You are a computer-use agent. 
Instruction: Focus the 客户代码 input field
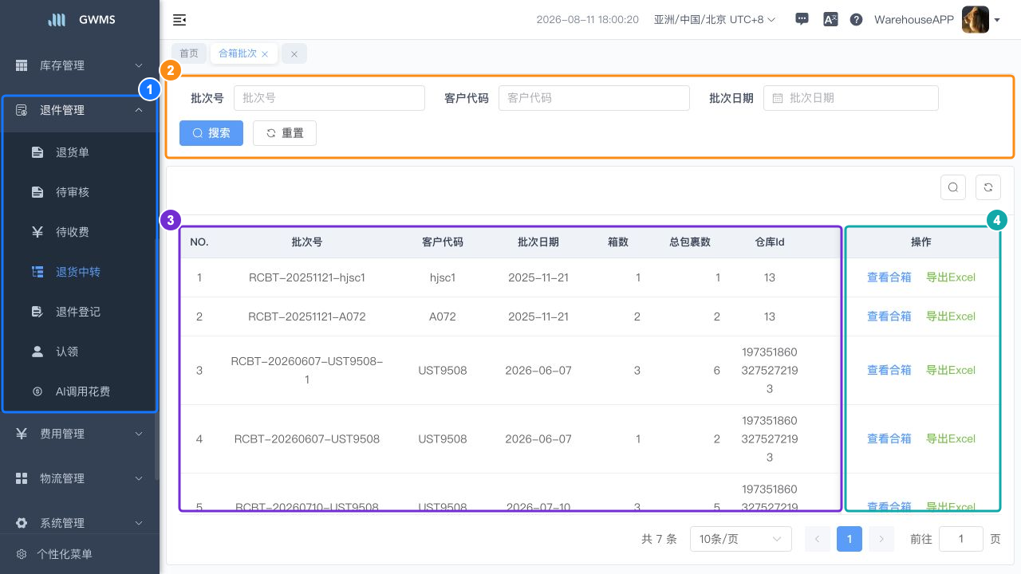coord(593,98)
